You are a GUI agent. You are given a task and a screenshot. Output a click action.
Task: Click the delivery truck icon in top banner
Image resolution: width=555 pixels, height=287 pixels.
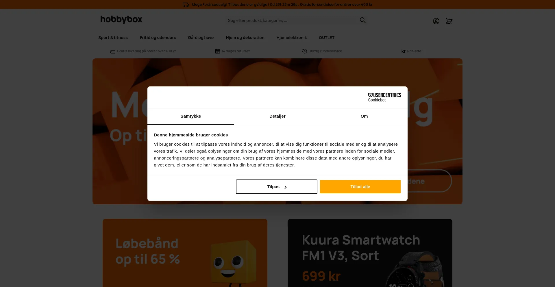pyautogui.click(x=186, y=5)
